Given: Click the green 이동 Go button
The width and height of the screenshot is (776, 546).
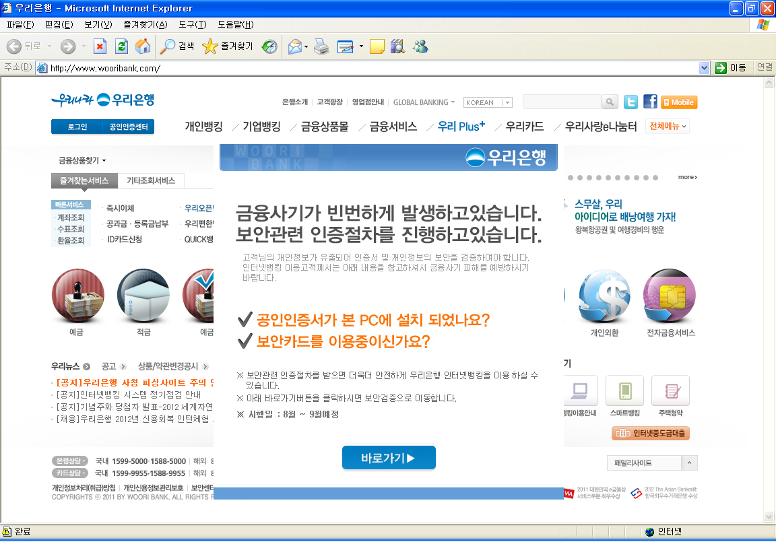Looking at the screenshot, I should click(x=730, y=68).
